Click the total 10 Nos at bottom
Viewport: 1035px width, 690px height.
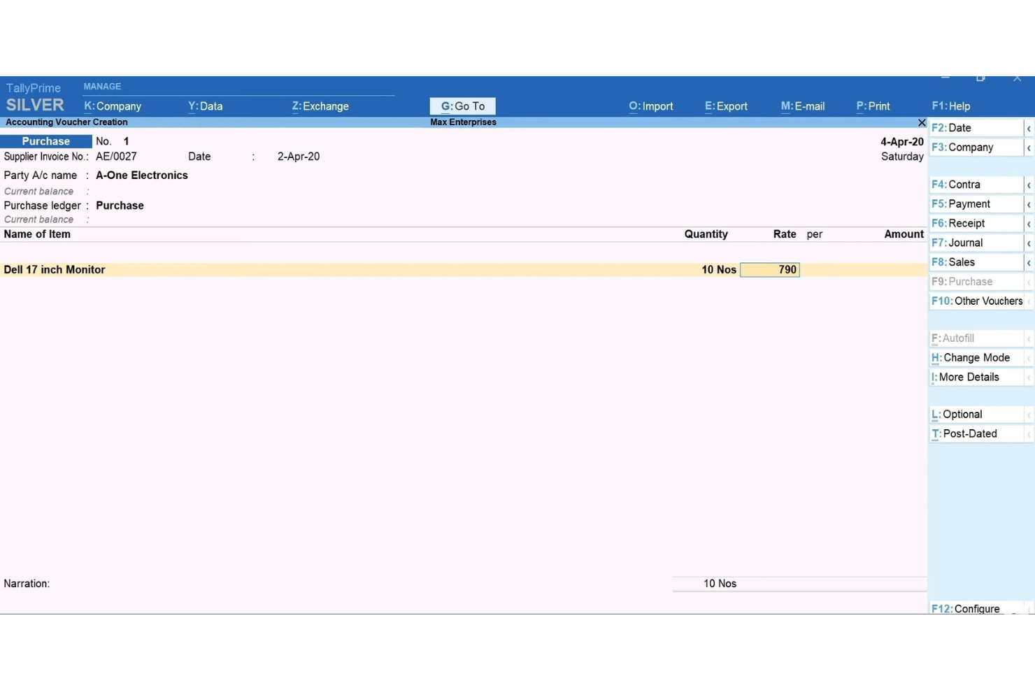coord(720,584)
